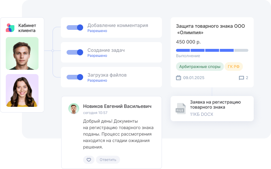Open the Защита товарного знака case title
Viewport: 271px width, 169px height.
(x=210, y=29)
